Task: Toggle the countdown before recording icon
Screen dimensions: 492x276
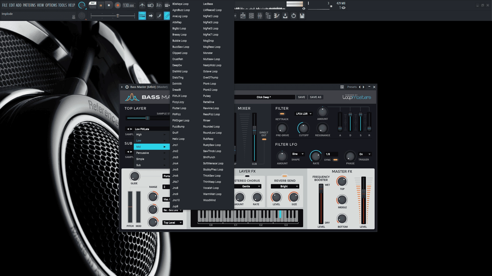Action: (x=159, y=5)
